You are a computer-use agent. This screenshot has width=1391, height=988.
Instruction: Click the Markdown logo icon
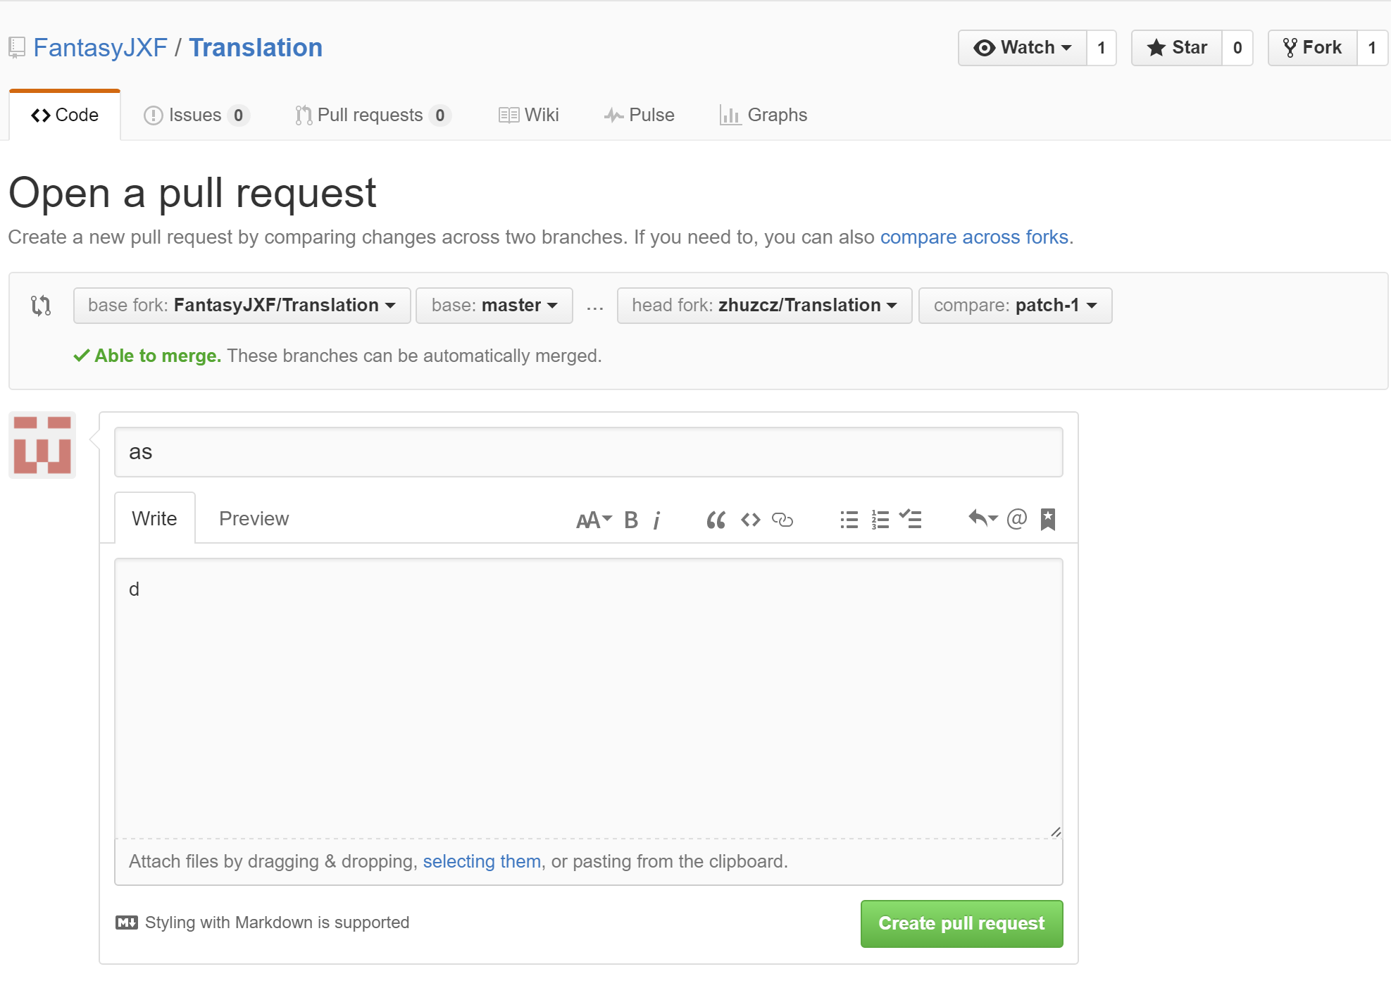[127, 923]
